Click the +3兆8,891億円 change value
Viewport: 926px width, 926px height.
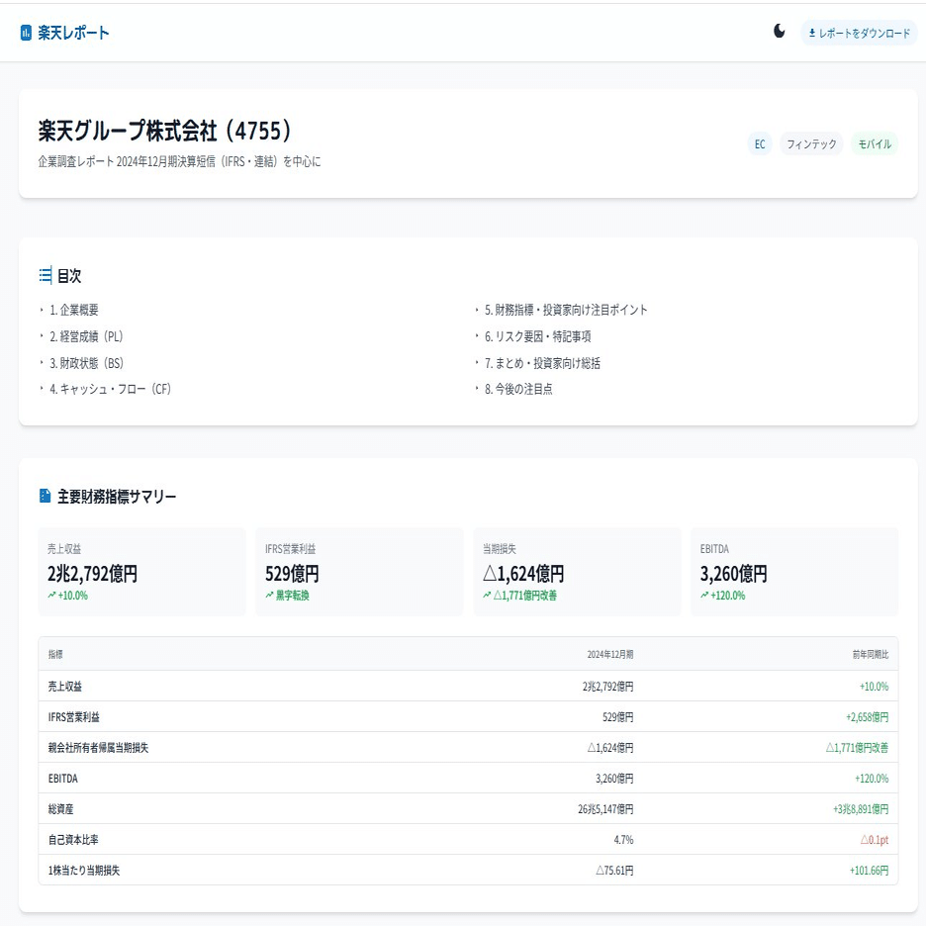[x=861, y=809]
